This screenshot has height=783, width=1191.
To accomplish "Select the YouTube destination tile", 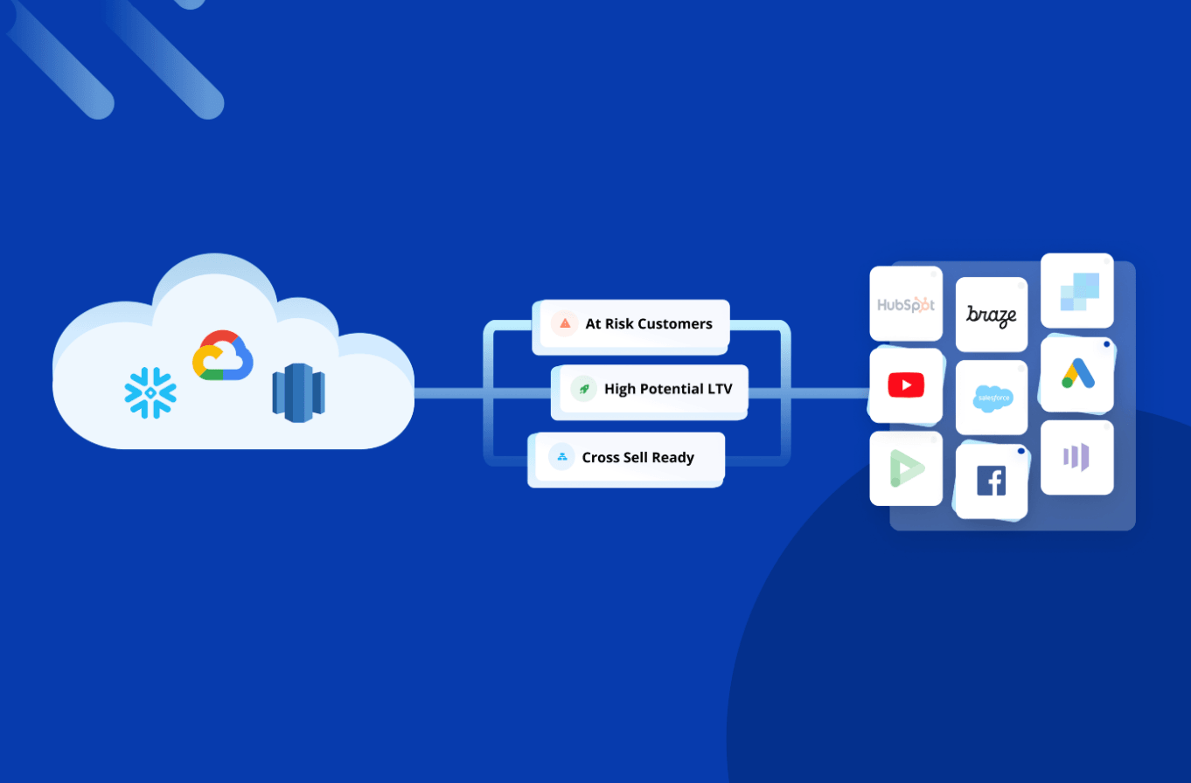I will (906, 385).
